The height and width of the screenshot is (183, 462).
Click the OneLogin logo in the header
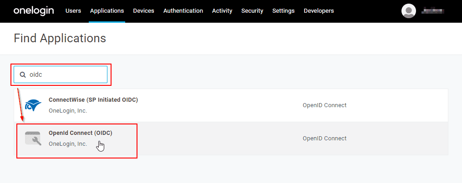coord(33,11)
